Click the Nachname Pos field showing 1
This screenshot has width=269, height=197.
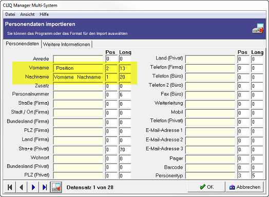pos(111,77)
